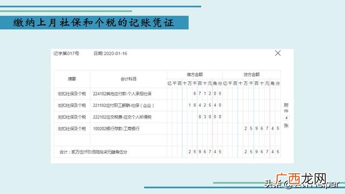Click account 224102其他应付款-个人承担社保
Image resolution: width=345 pixels, height=194 pixels.
coord(122,94)
